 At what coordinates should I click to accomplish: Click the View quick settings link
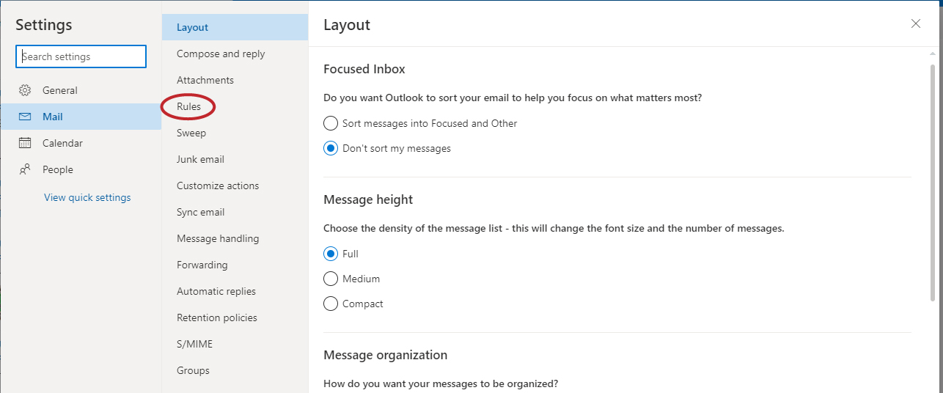click(x=87, y=197)
